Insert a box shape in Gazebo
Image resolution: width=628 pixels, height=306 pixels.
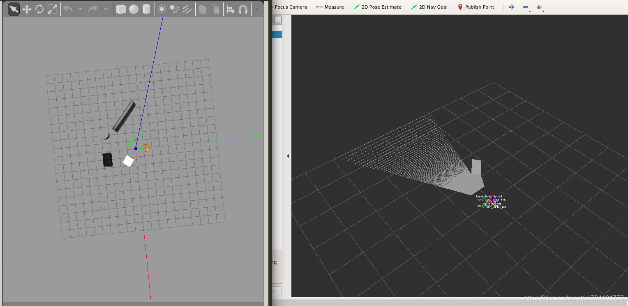pos(121,9)
